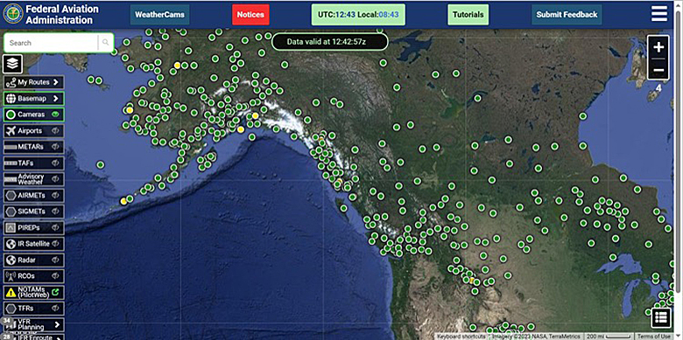This screenshot has height=340, width=683.
Task: Zoom out with the minus icon
Action: (x=658, y=70)
